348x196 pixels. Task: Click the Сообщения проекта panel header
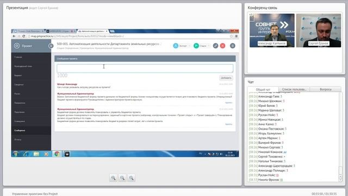[x=145, y=59]
